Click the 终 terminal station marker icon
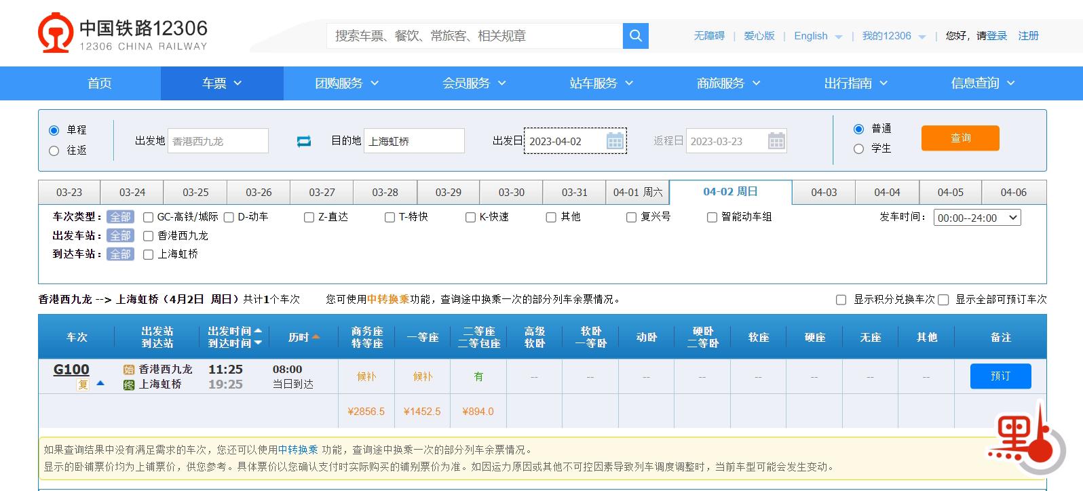The height and width of the screenshot is (491, 1083). click(129, 385)
